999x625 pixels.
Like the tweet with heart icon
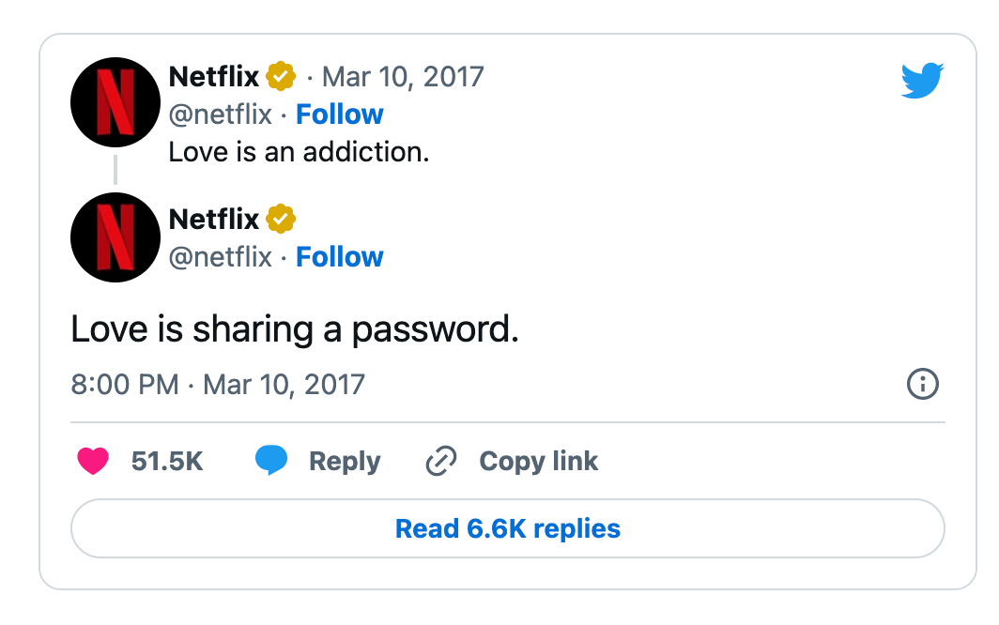(x=93, y=462)
